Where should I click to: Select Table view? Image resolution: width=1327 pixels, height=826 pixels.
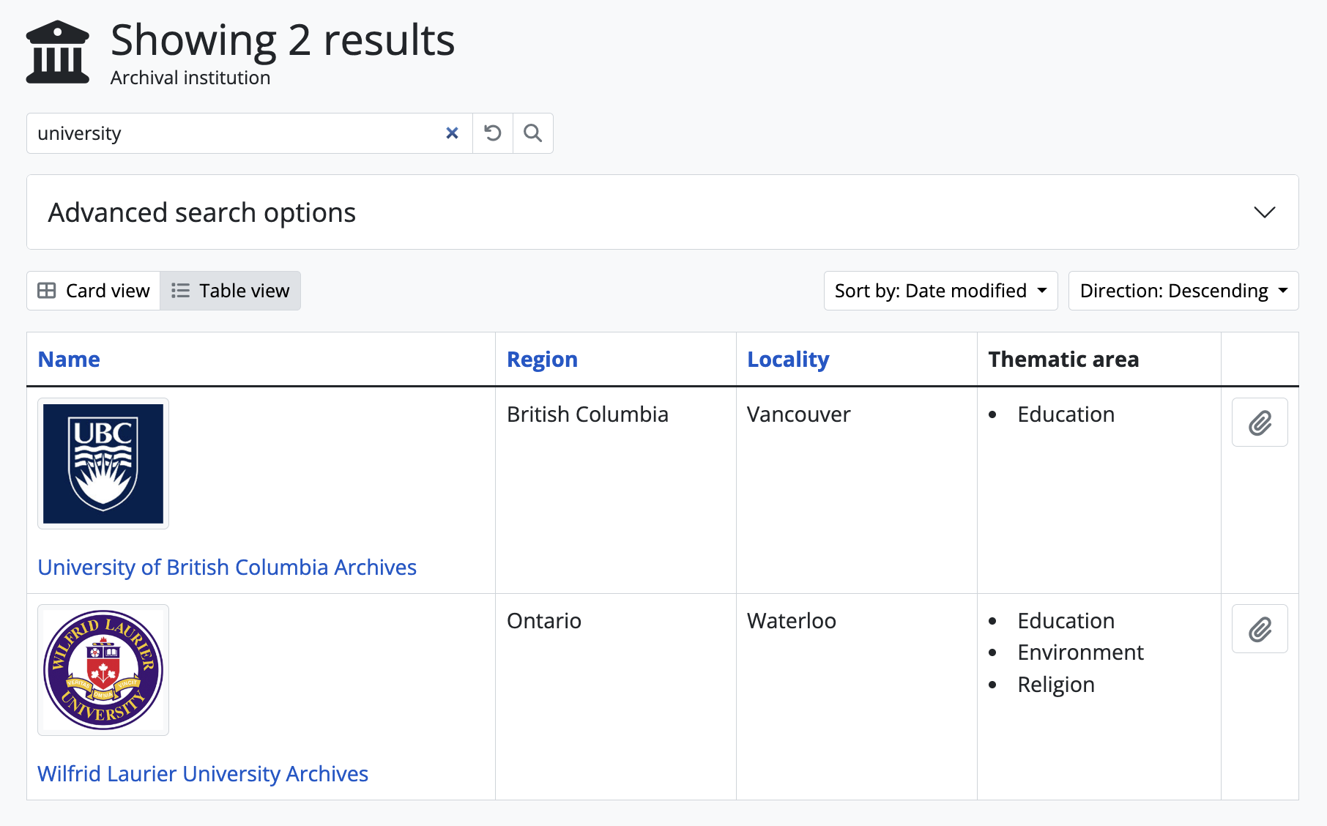[231, 291]
